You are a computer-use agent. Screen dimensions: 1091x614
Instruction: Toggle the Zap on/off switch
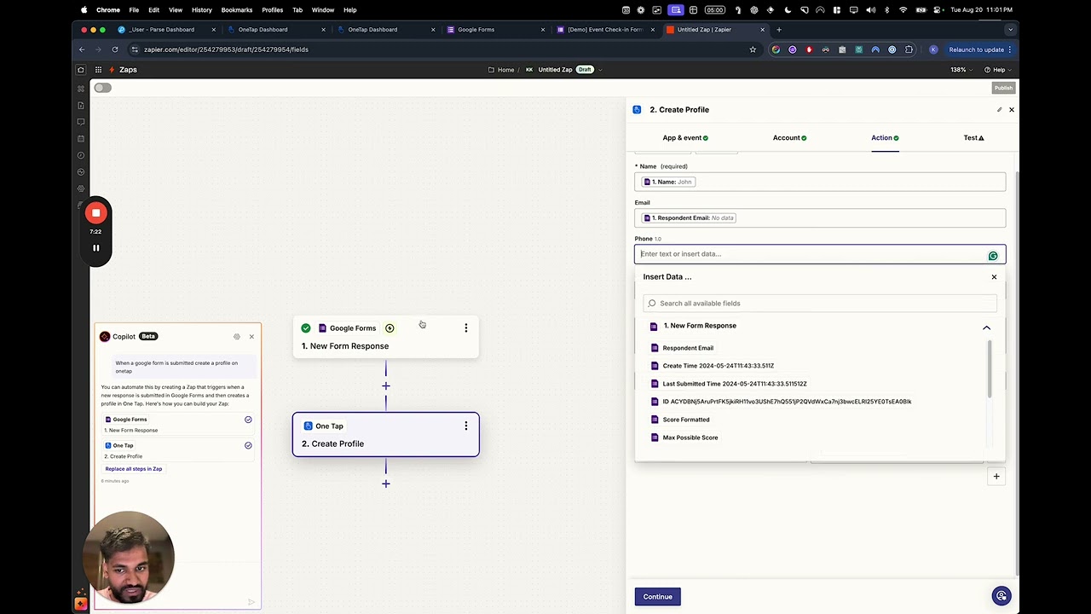pyautogui.click(x=102, y=88)
